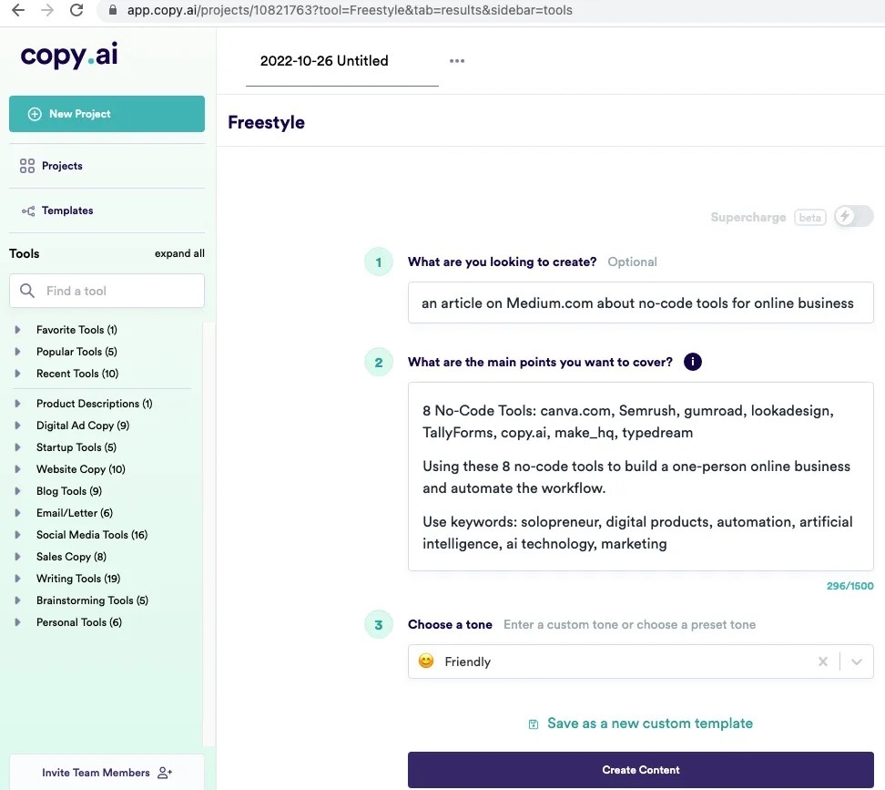
Task: Click Invite Team Members button
Action: pos(107,773)
